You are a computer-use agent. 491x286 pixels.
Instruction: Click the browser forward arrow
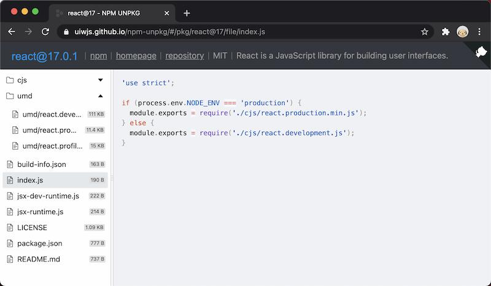[x=28, y=32]
